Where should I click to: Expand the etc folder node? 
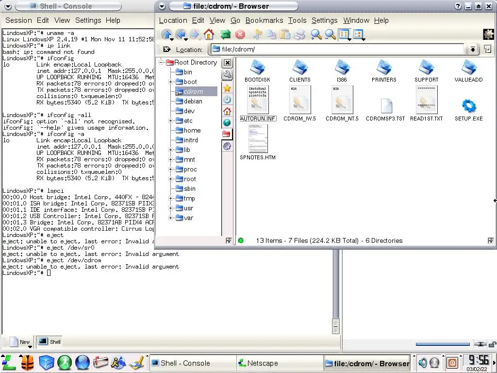170,121
